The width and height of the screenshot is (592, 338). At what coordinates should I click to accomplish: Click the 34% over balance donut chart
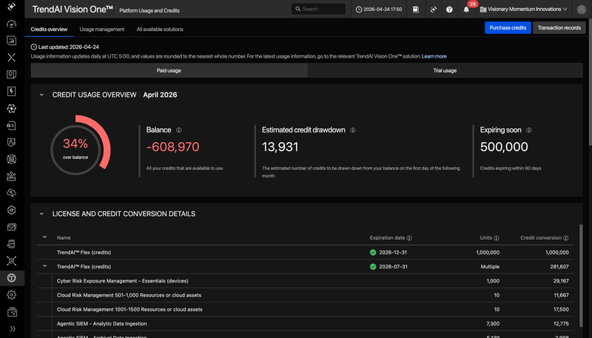(x=80, y=145)
